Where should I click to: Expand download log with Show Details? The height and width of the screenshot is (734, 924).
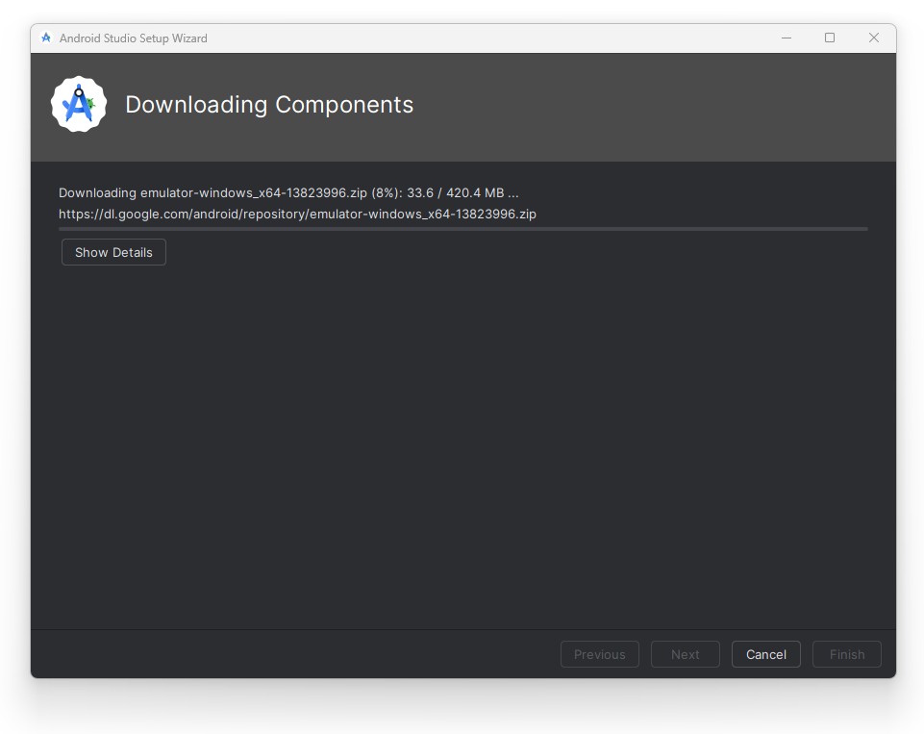(113, 252)
